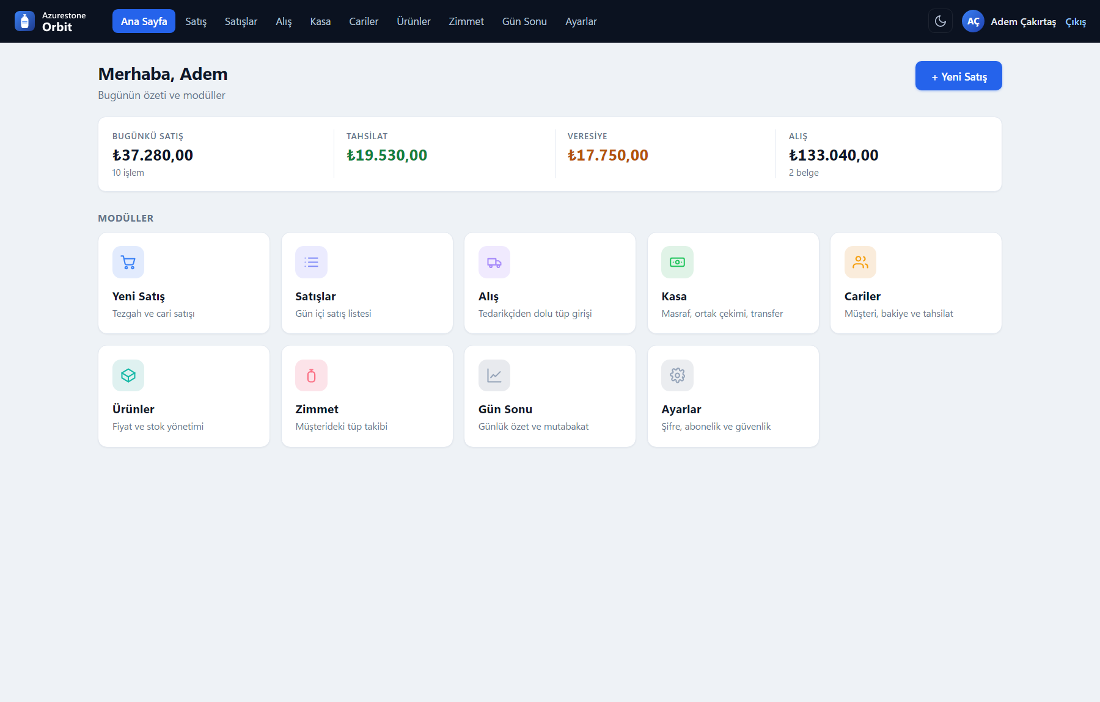
Task: Click the Gün Sonu chart icon
Action: (494, 375)
